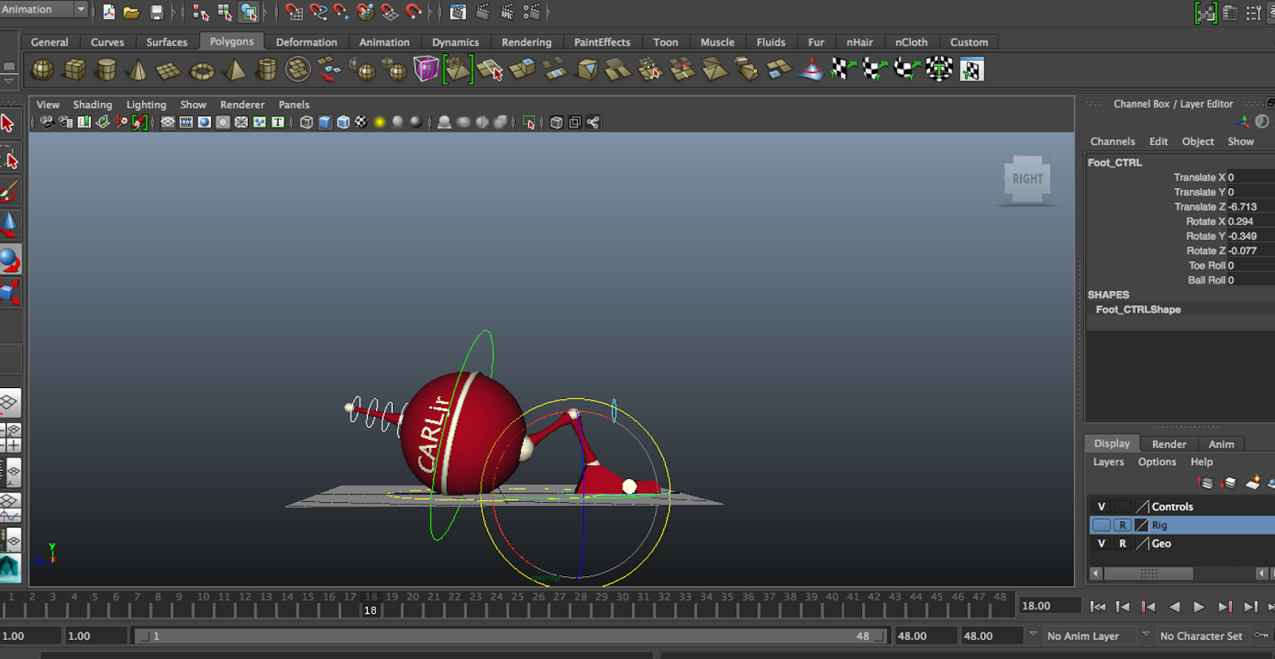The image size is (1275, 659).
Task: Toggle the Geo layer reference mode
Action: (1122, 543)
